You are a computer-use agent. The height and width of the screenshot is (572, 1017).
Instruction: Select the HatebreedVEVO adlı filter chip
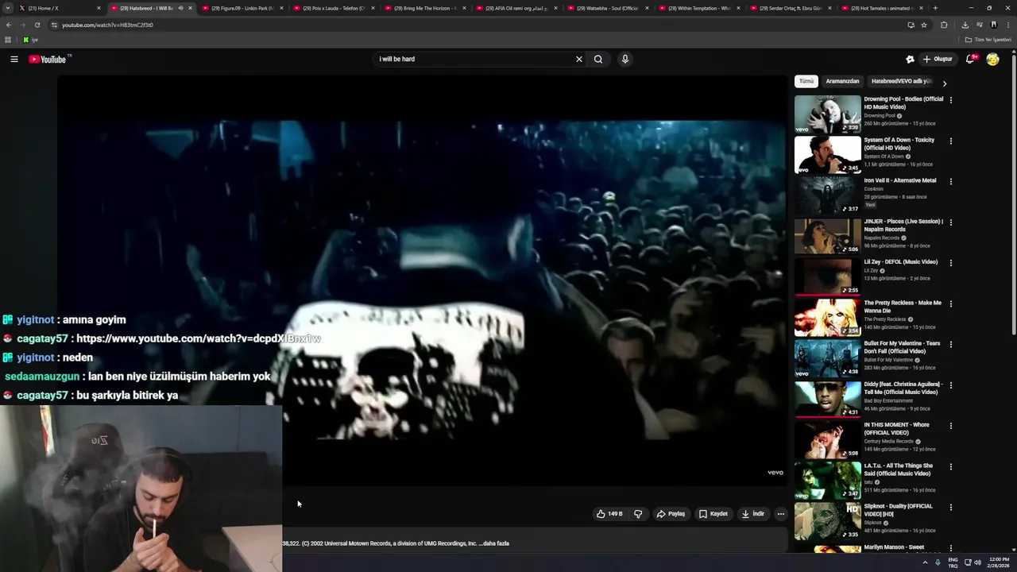[901, 81]
